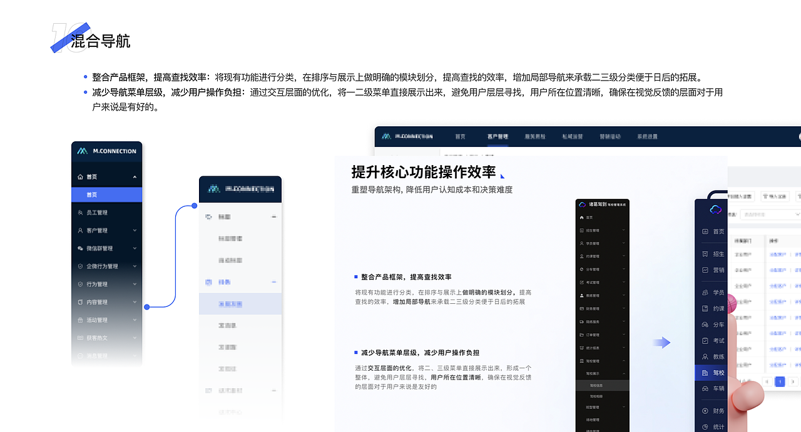The image size is (801, 432).
Task: Click the 营销 chart icon in blue sidebar
Action: point(705,270)
